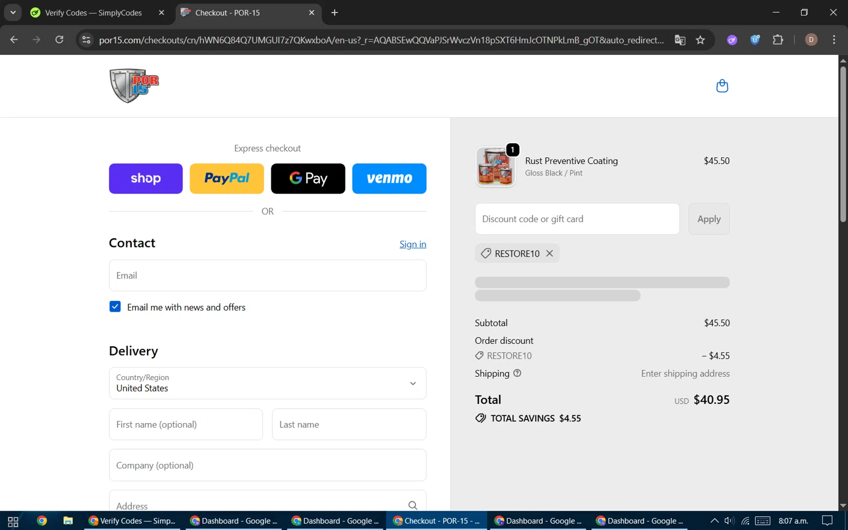Click the address search magnifier icon
The width and height of the screenshot is (848, 530).
[413, 505]
